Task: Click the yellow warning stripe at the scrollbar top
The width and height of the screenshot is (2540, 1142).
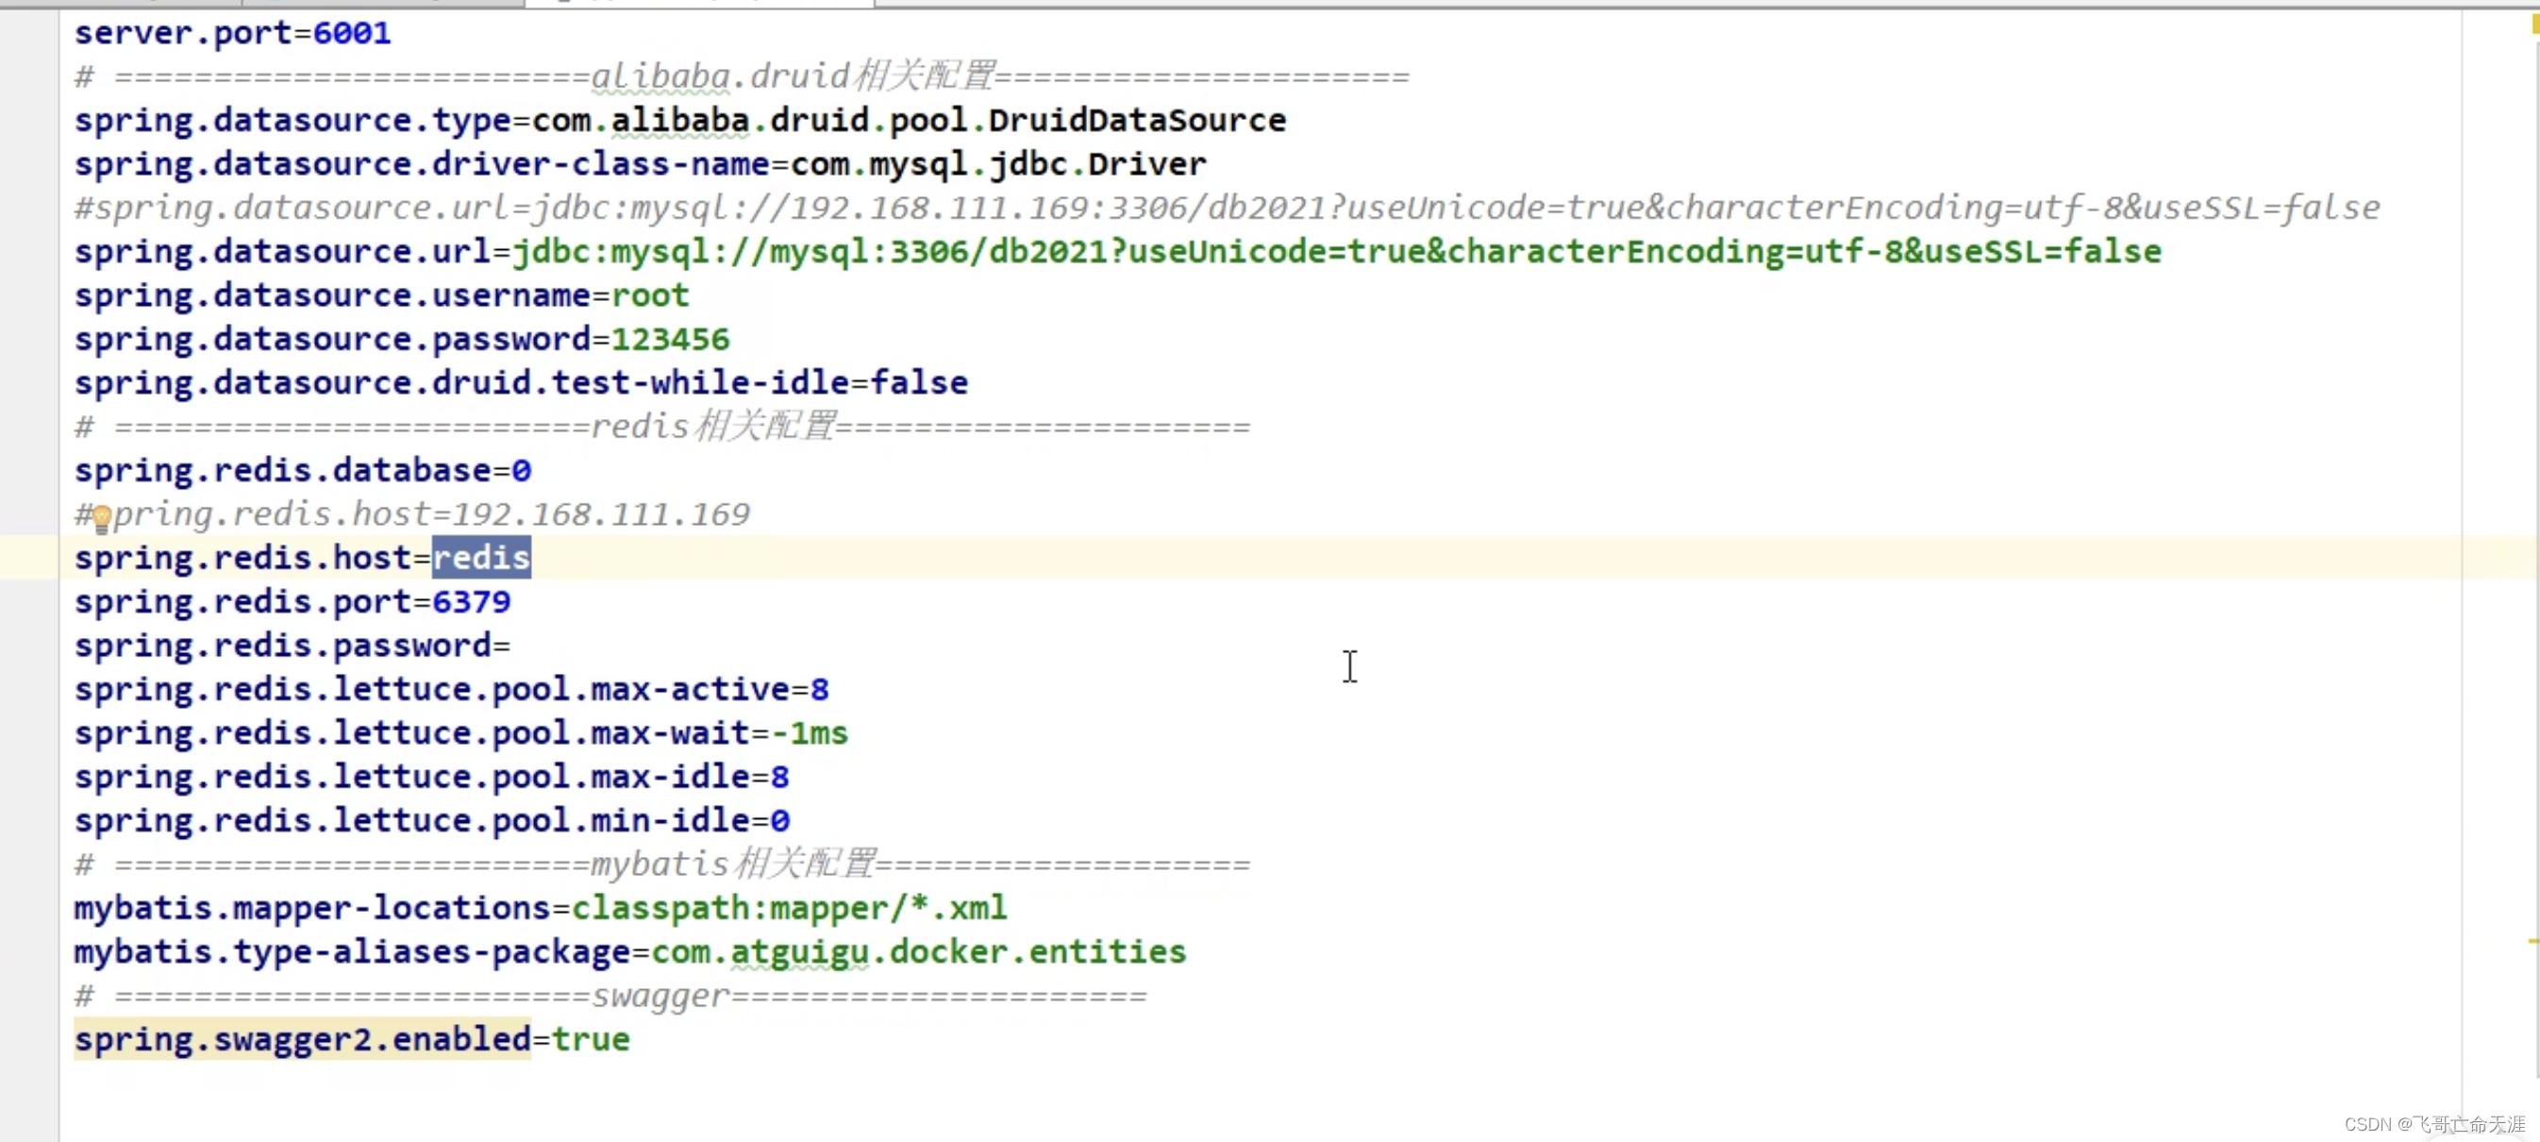Action: point(2536,23)
